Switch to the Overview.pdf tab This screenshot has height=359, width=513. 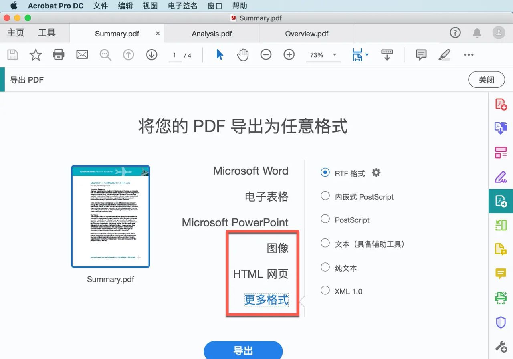tap(307, 34)
